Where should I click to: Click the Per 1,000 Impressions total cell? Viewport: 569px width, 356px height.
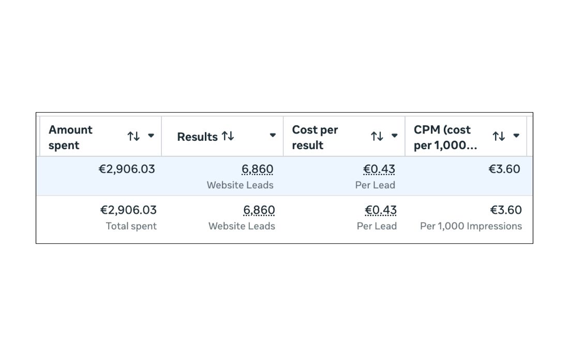(x=471, y=226)
